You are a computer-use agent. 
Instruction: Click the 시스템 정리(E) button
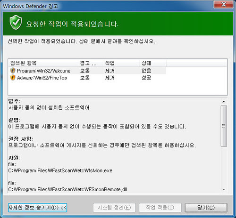(114, 208)
